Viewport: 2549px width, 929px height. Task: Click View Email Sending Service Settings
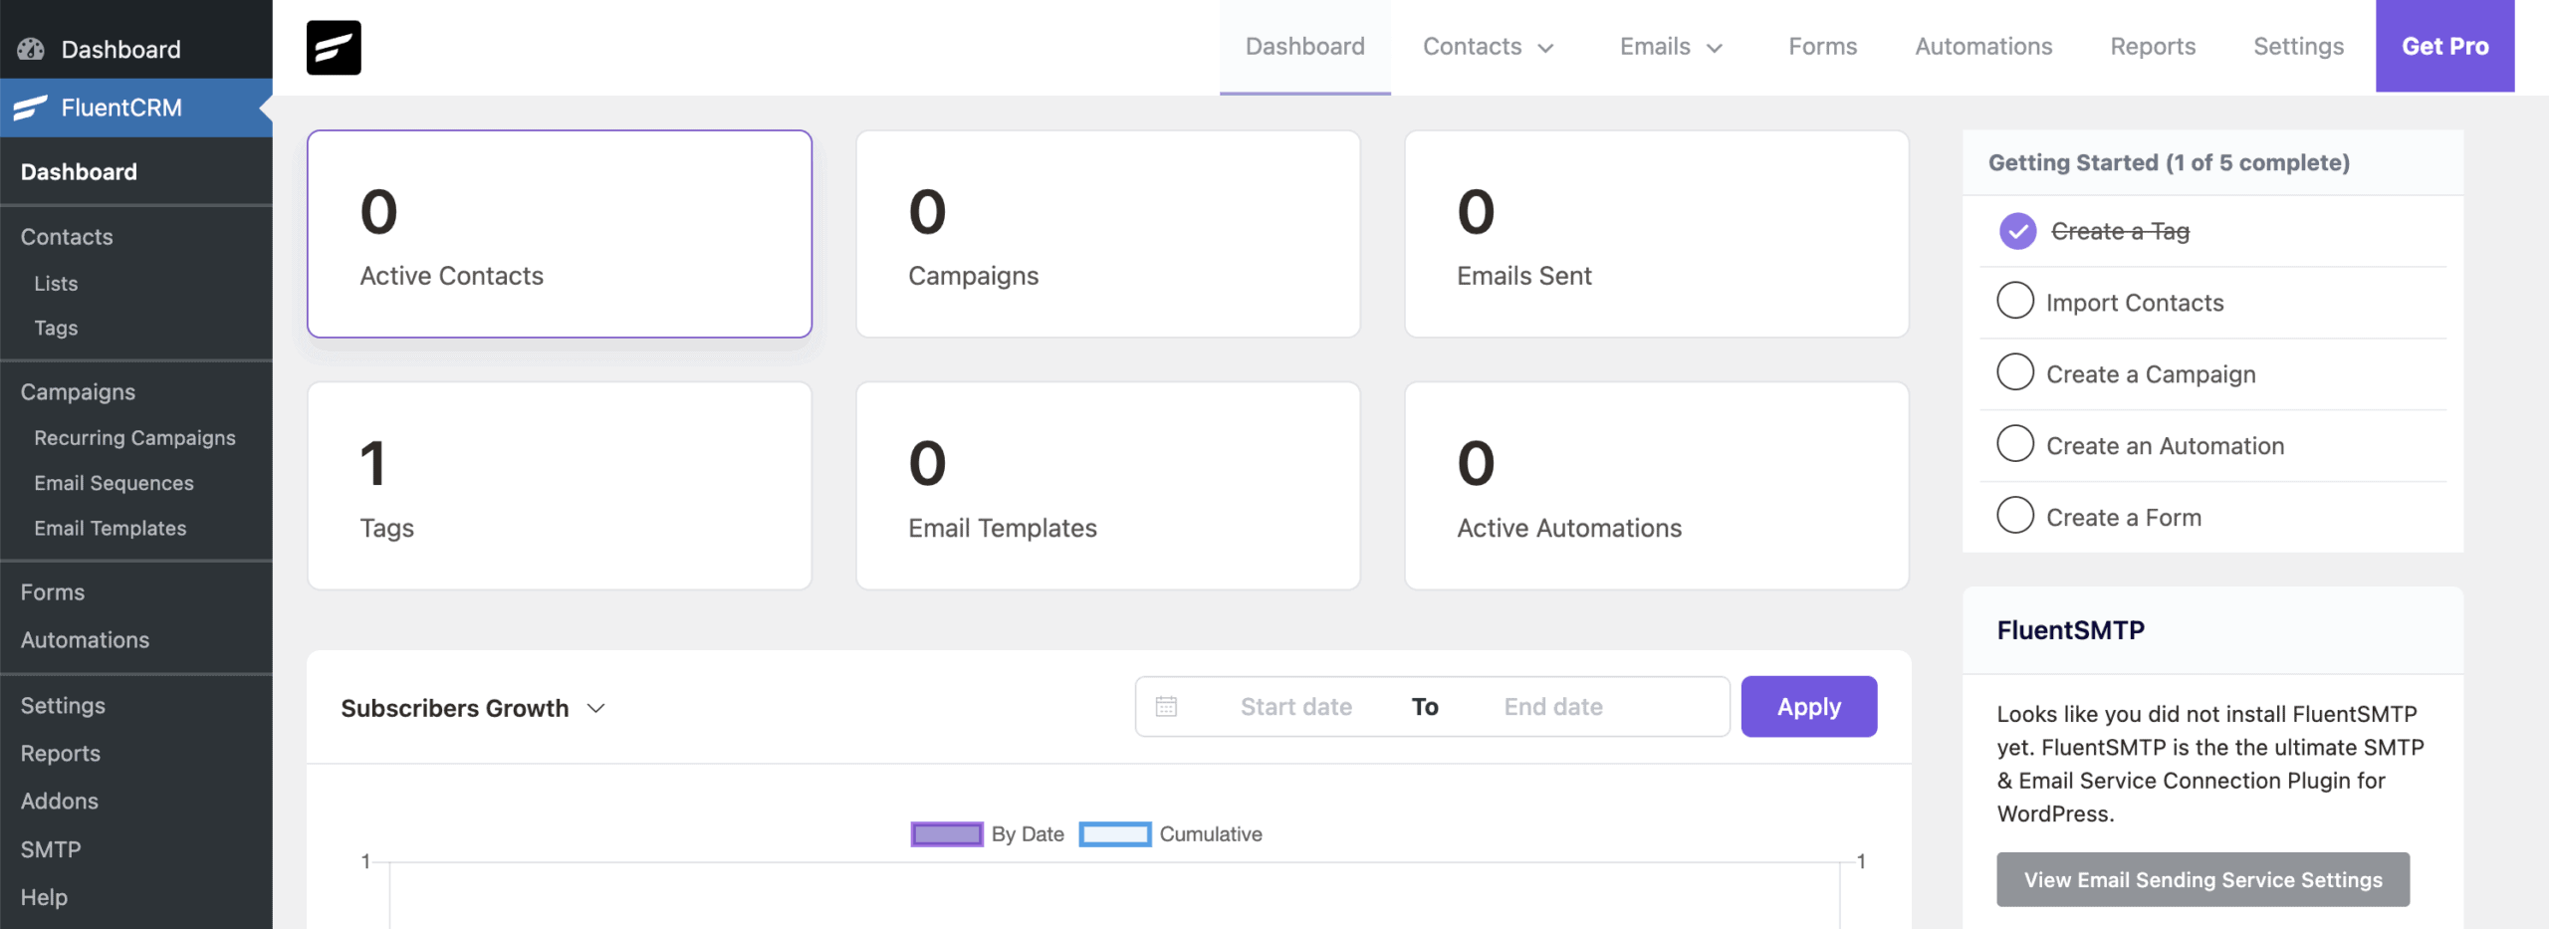[2201, 879]
